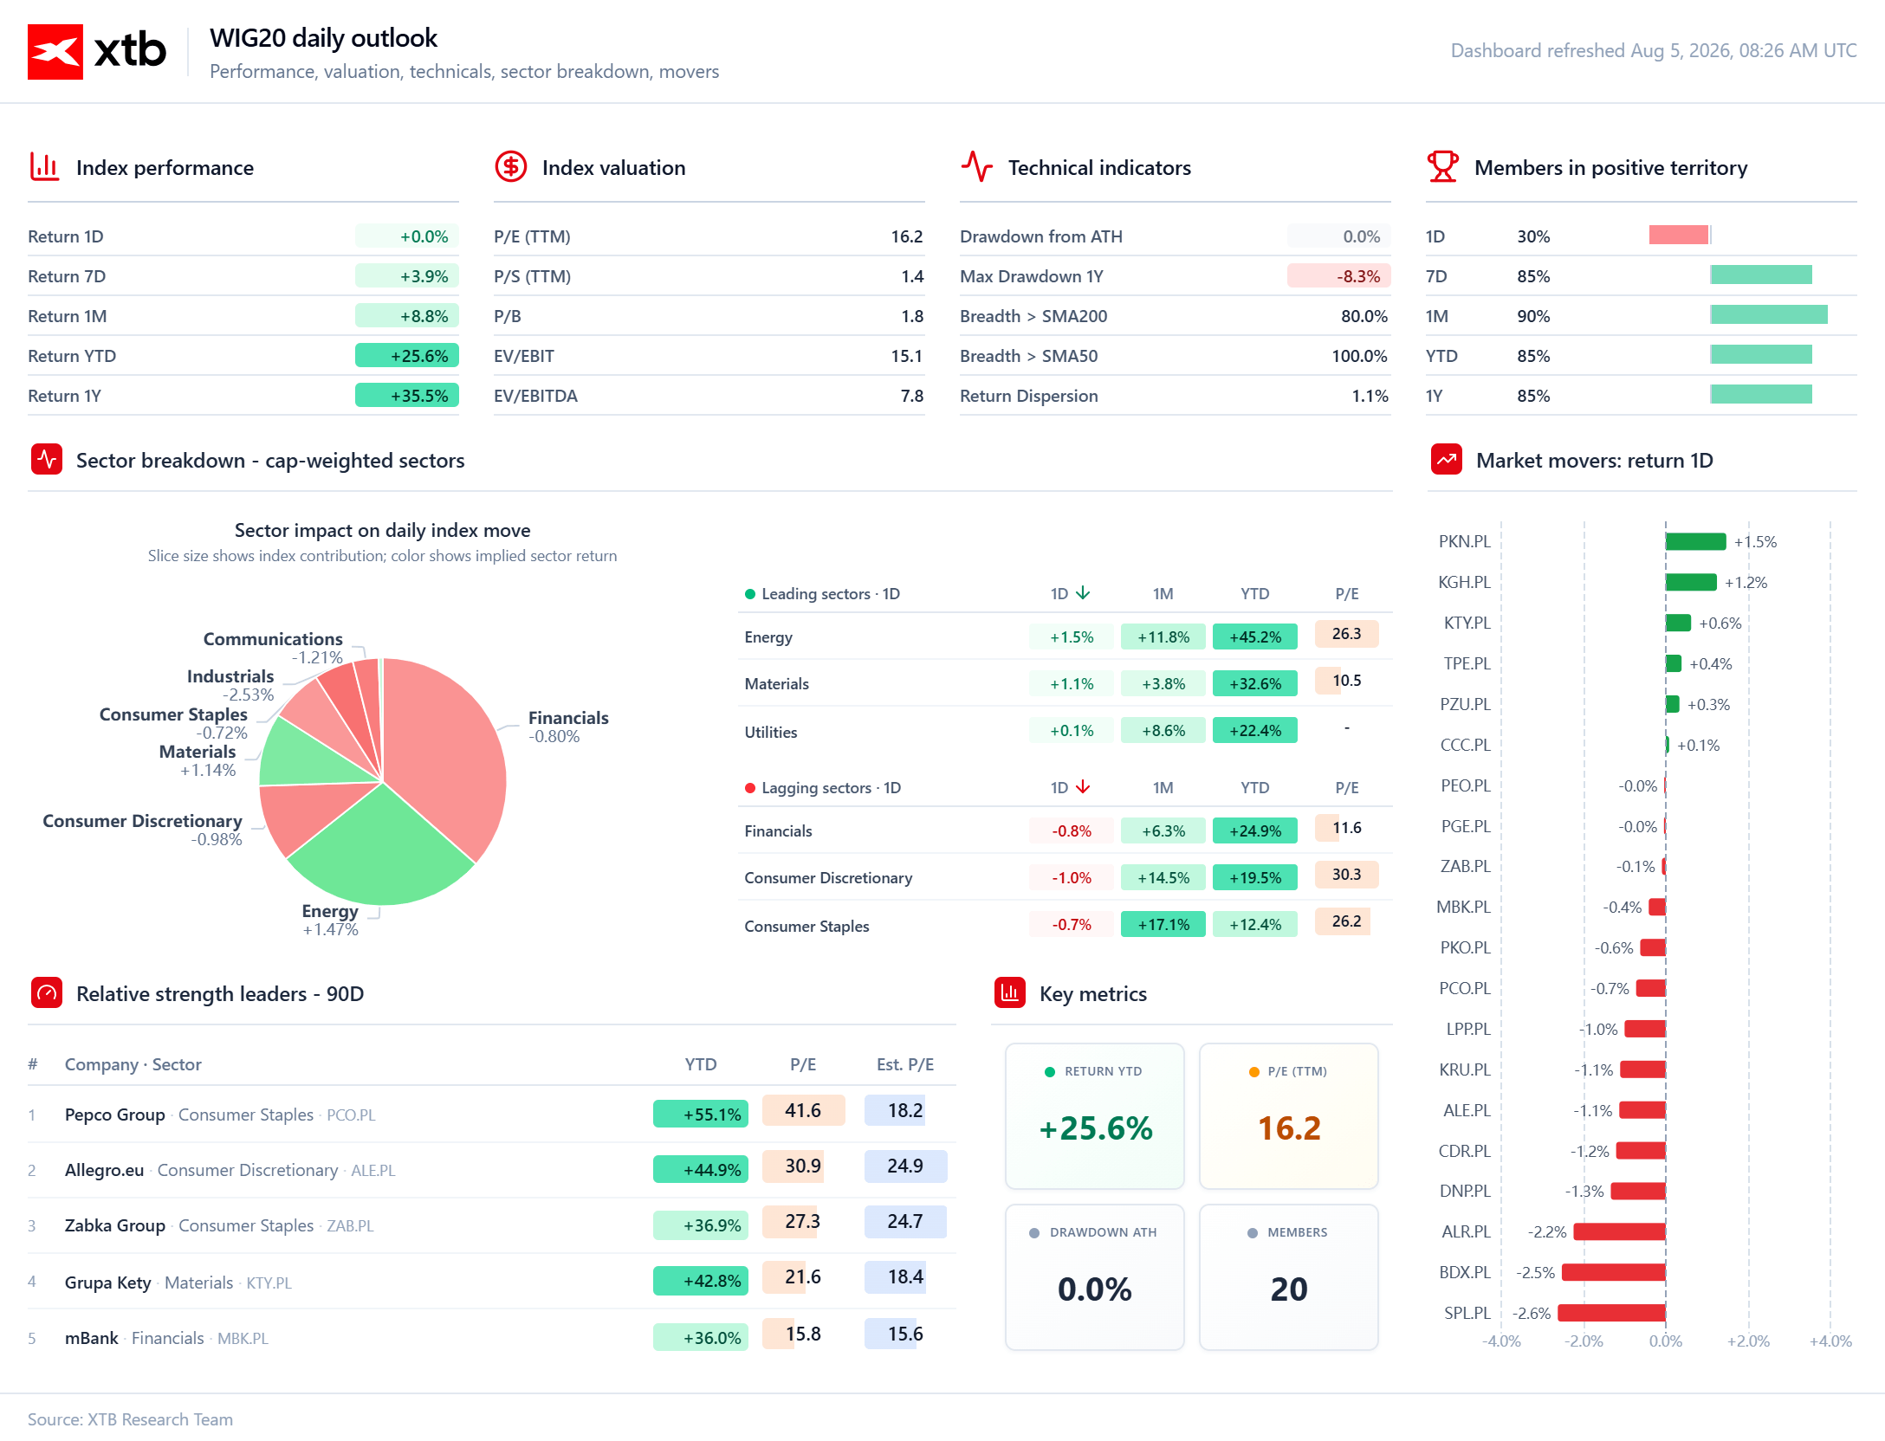Viewport: 1885px width, 1441px height.
Task: Click the 1D members red progress bar
Action: (x=1679, y=235)
